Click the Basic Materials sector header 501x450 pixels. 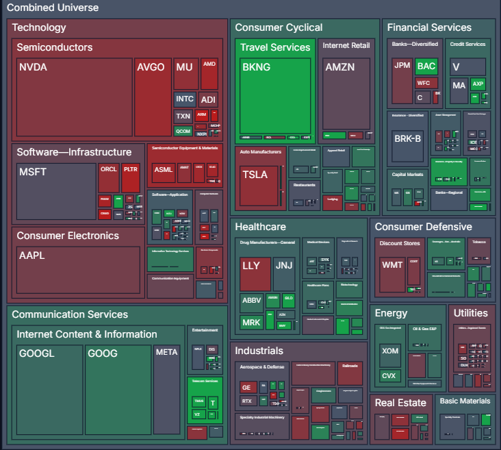pos(465,401)
